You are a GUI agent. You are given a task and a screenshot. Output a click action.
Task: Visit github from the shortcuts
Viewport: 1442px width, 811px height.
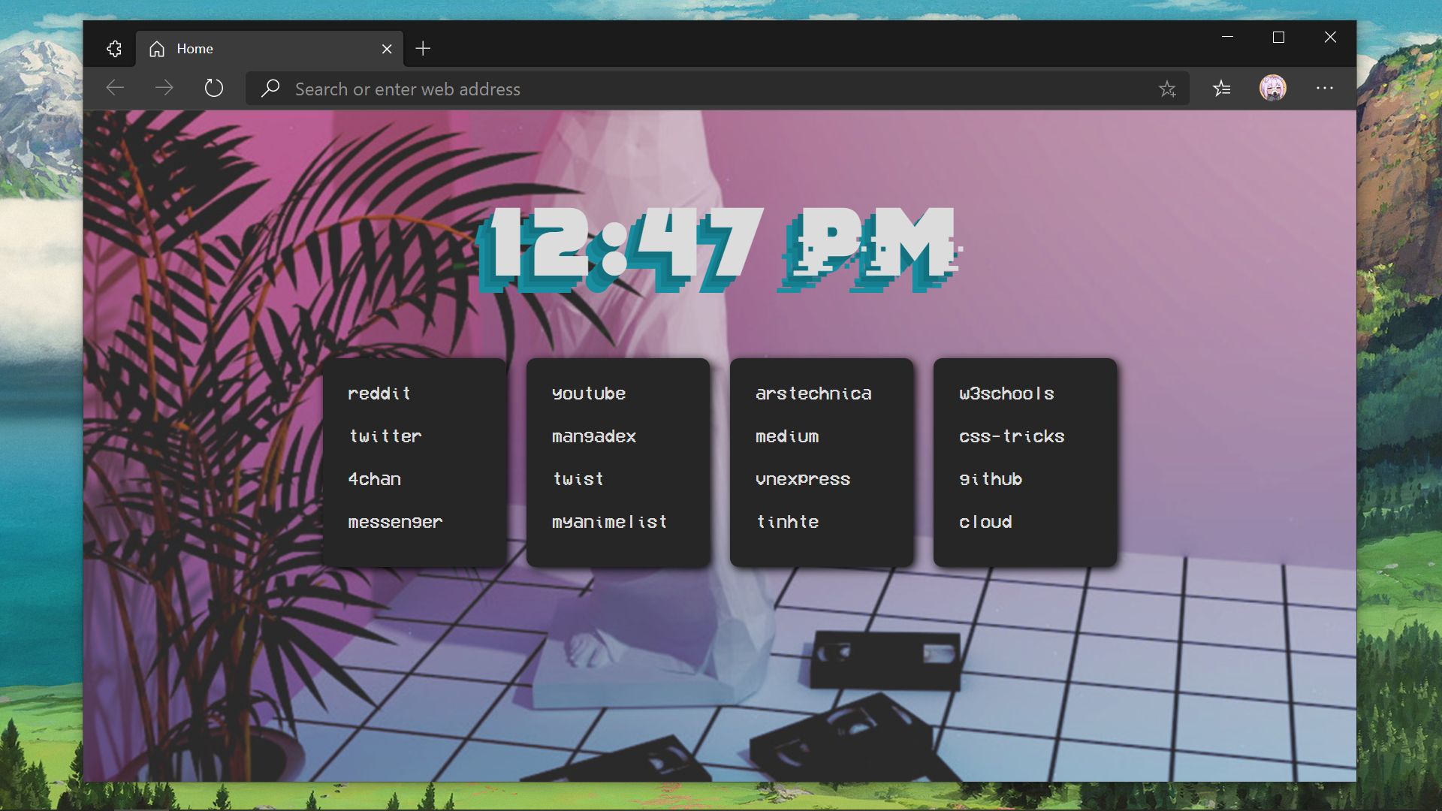click(x=990, y=479)
